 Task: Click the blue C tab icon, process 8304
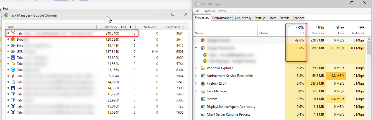point(13,70)
